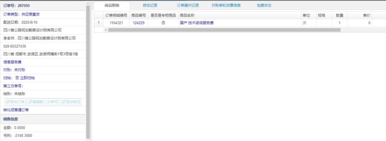Viewport: 386px width, 141px height.
Task: Click the phone number 028-85527436
Action: (x=15, y=46)
